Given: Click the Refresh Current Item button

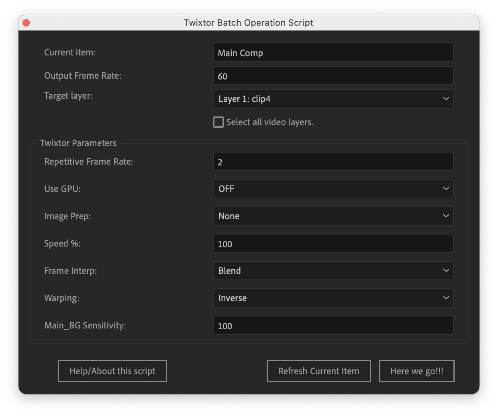Looking at the screenshot, I should [319, 371].
